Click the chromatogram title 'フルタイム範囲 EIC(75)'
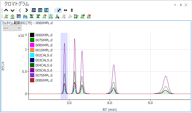 pos(17,23)
